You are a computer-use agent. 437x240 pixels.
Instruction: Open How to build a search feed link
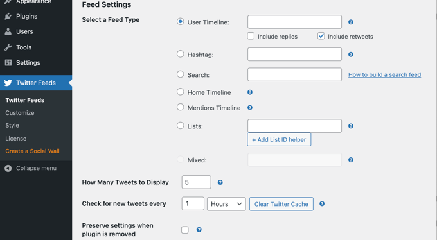point(384,74)
